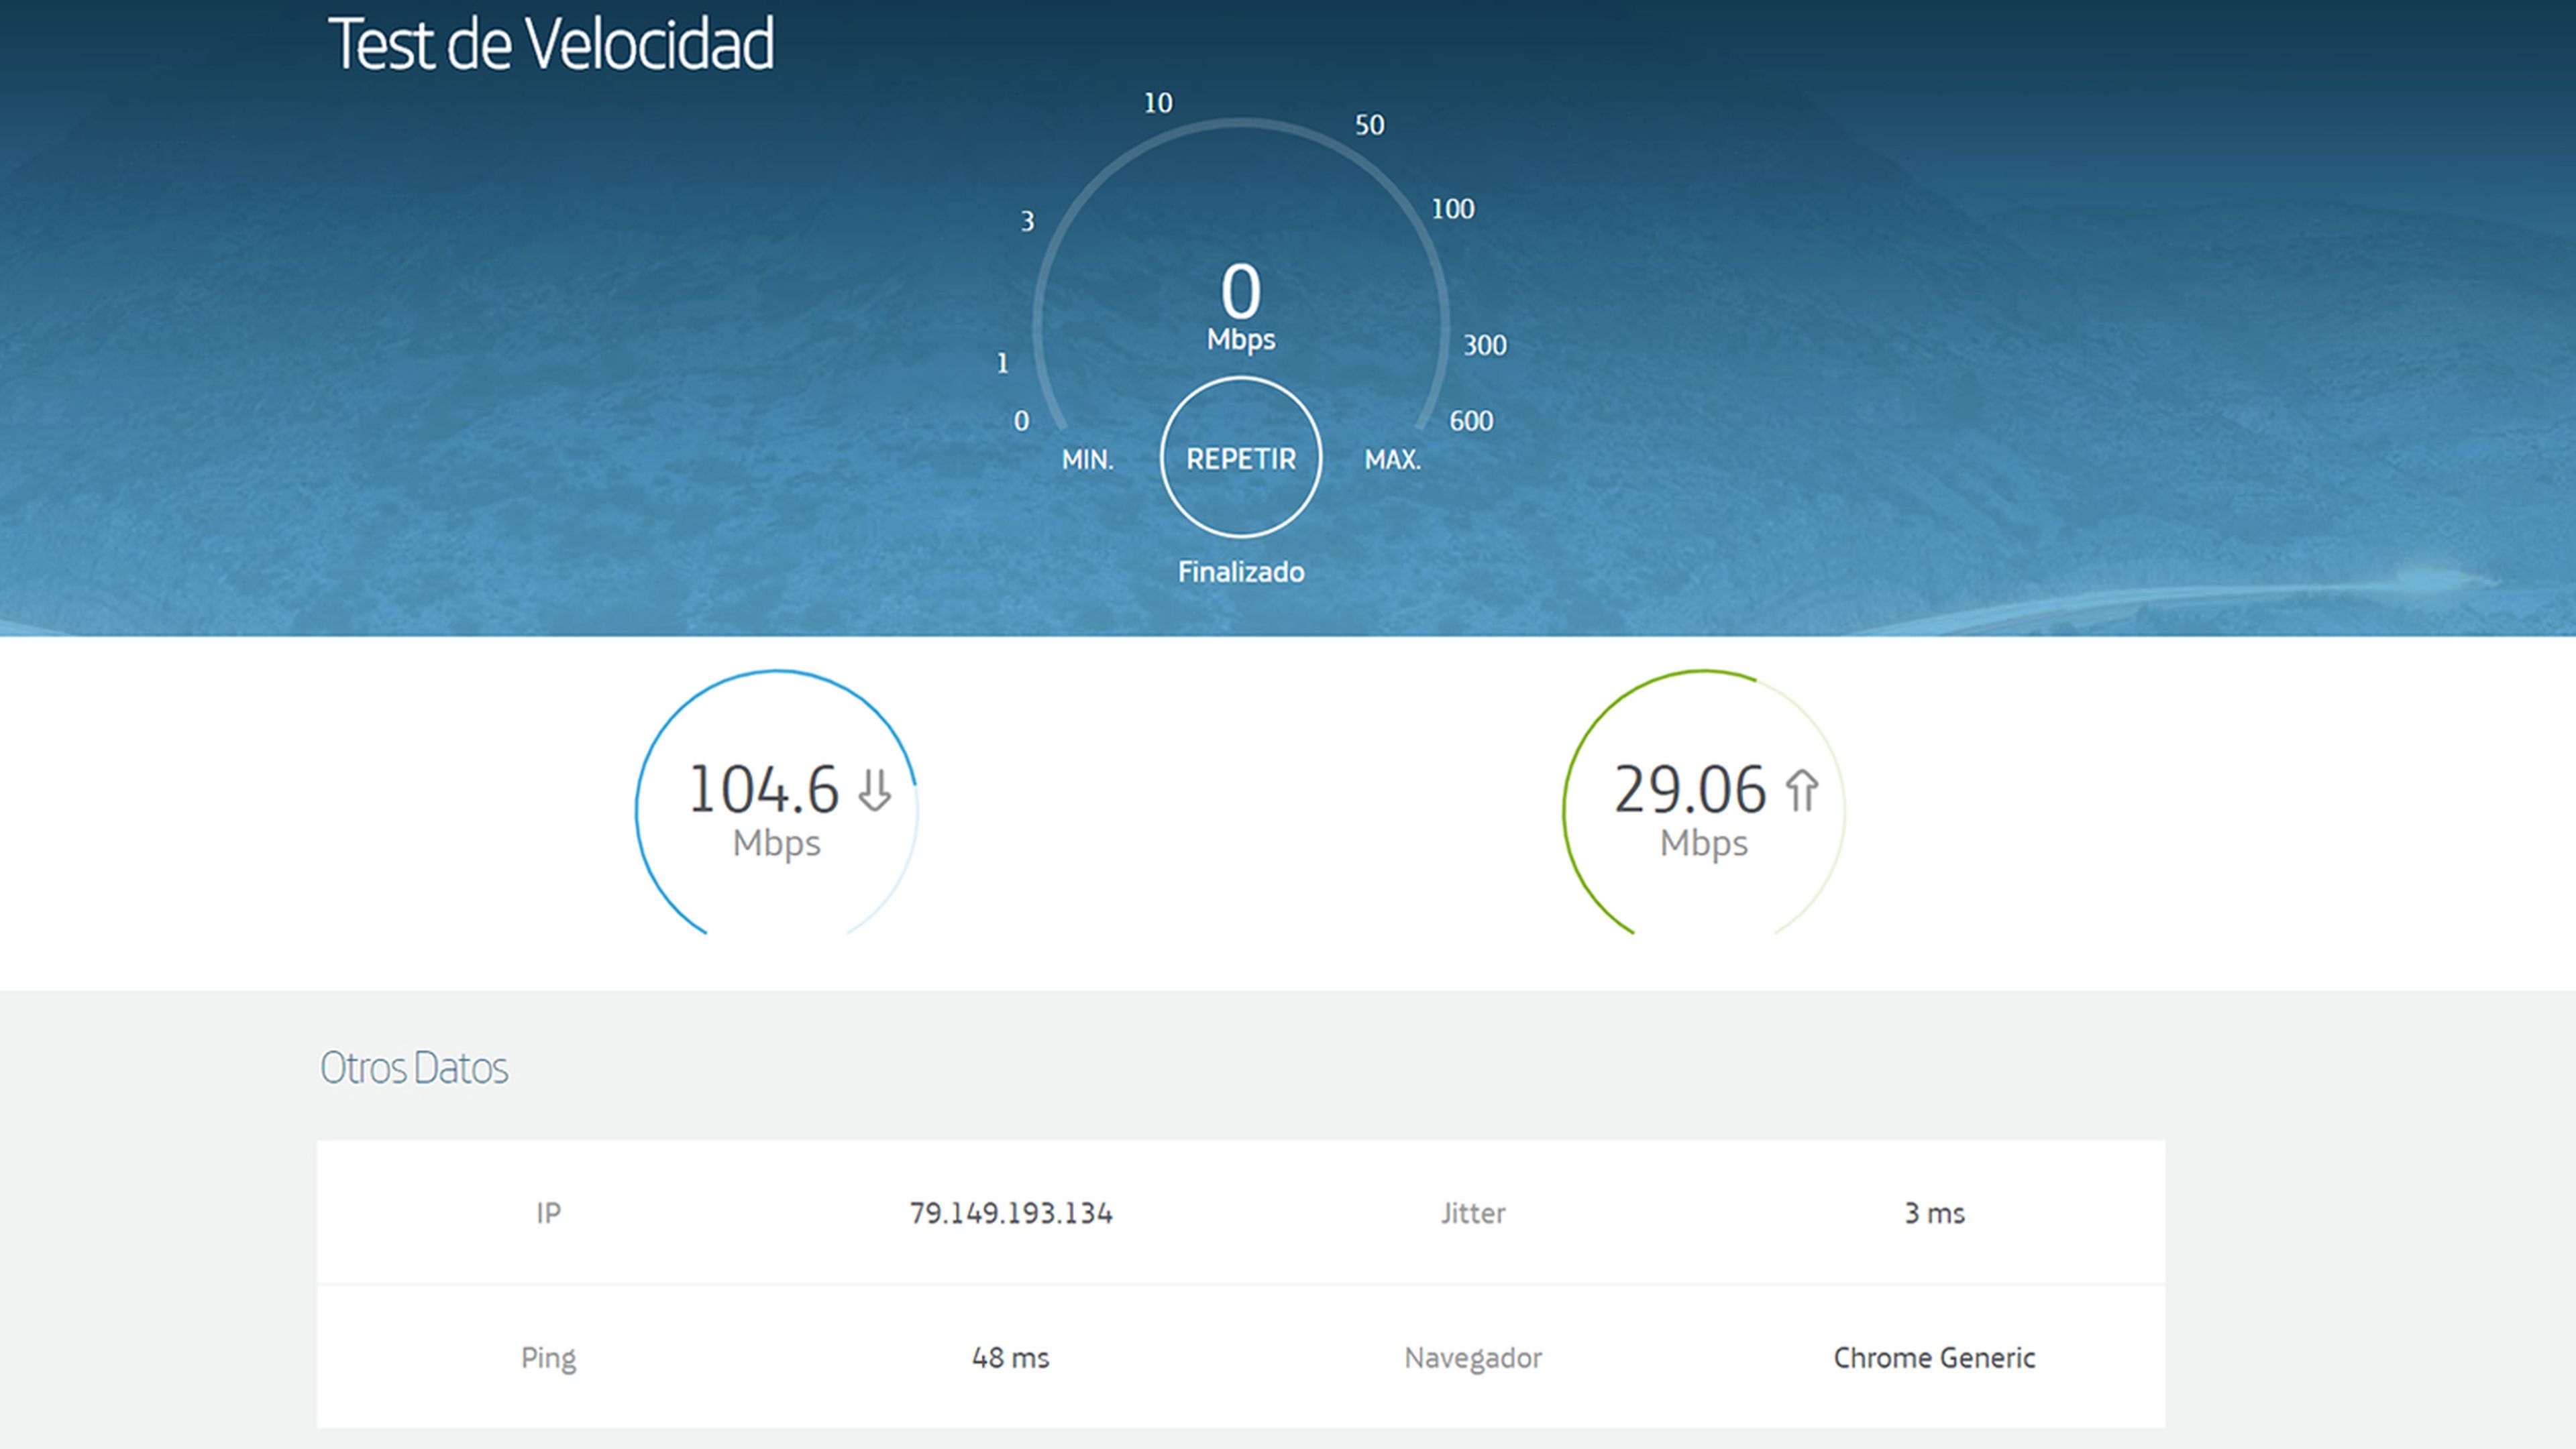Click the MAX. label on speedometer
2576x1449 pixels.
click(1392, 460)
